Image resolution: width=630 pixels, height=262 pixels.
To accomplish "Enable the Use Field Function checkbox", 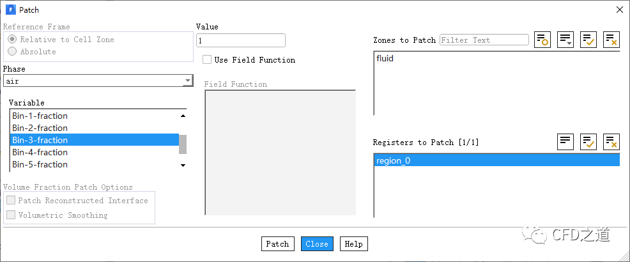I will [x=207, y=59].
